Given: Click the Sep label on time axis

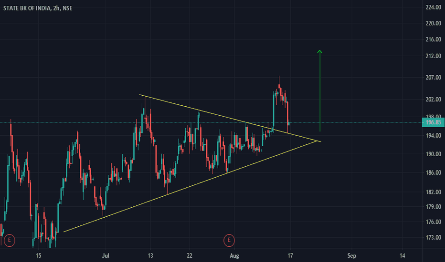Looking at the screenshot, I should click(x=351, y=255).
